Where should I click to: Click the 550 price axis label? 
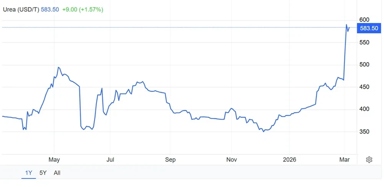pyautogui.click(x=364, y=42)
